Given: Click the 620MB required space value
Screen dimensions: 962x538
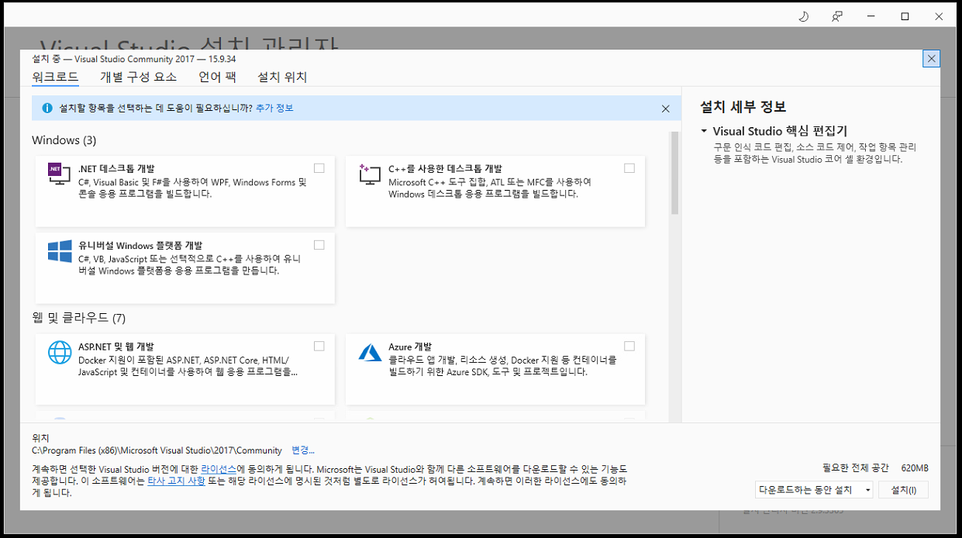Looking at the screenshot, I should tap(915, 468).
